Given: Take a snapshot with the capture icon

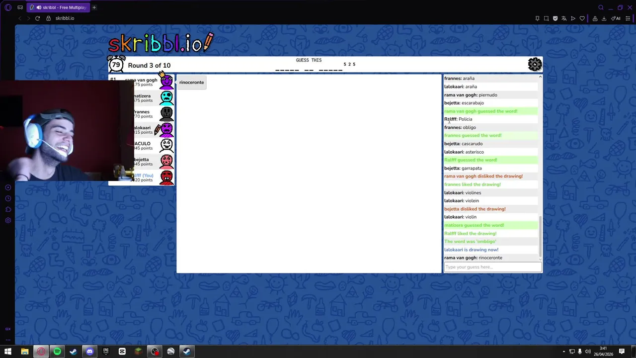Looking at the screenshot, I should (x=546, y=18).
